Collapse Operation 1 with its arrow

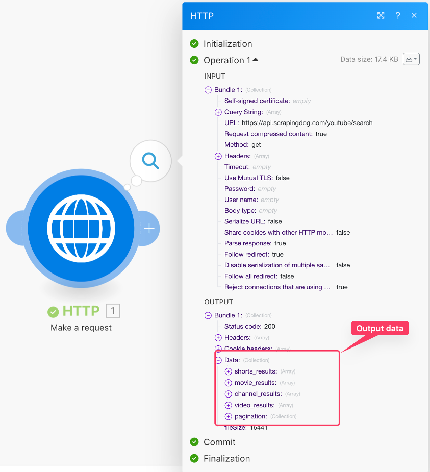256,60
